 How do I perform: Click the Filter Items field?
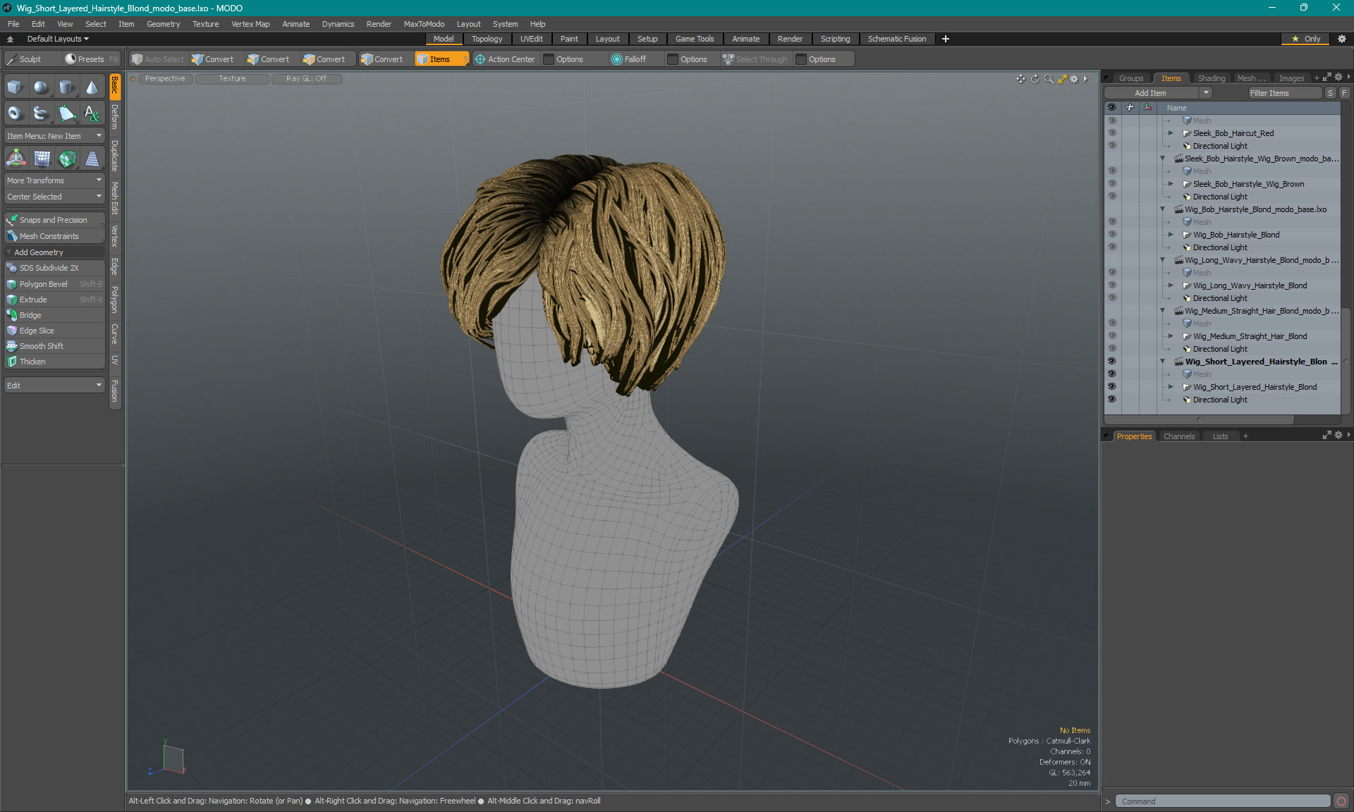click(1284, 93)
